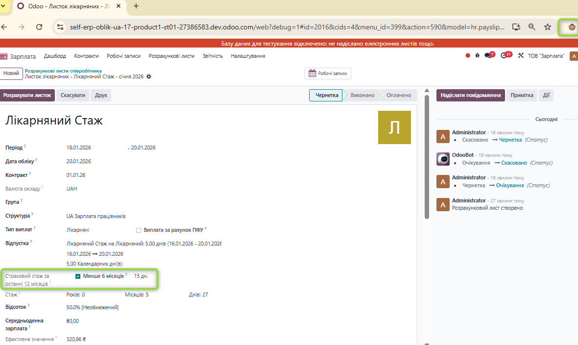This screenshot has width=578, height=345.
Task: Bookmark page with the star icon
Action: 548,27
